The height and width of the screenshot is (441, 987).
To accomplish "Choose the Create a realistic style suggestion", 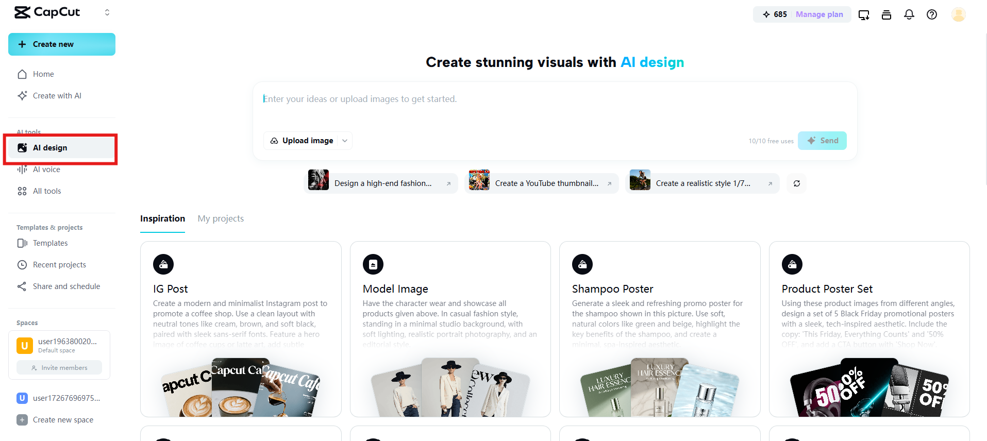I will (702, 183).
